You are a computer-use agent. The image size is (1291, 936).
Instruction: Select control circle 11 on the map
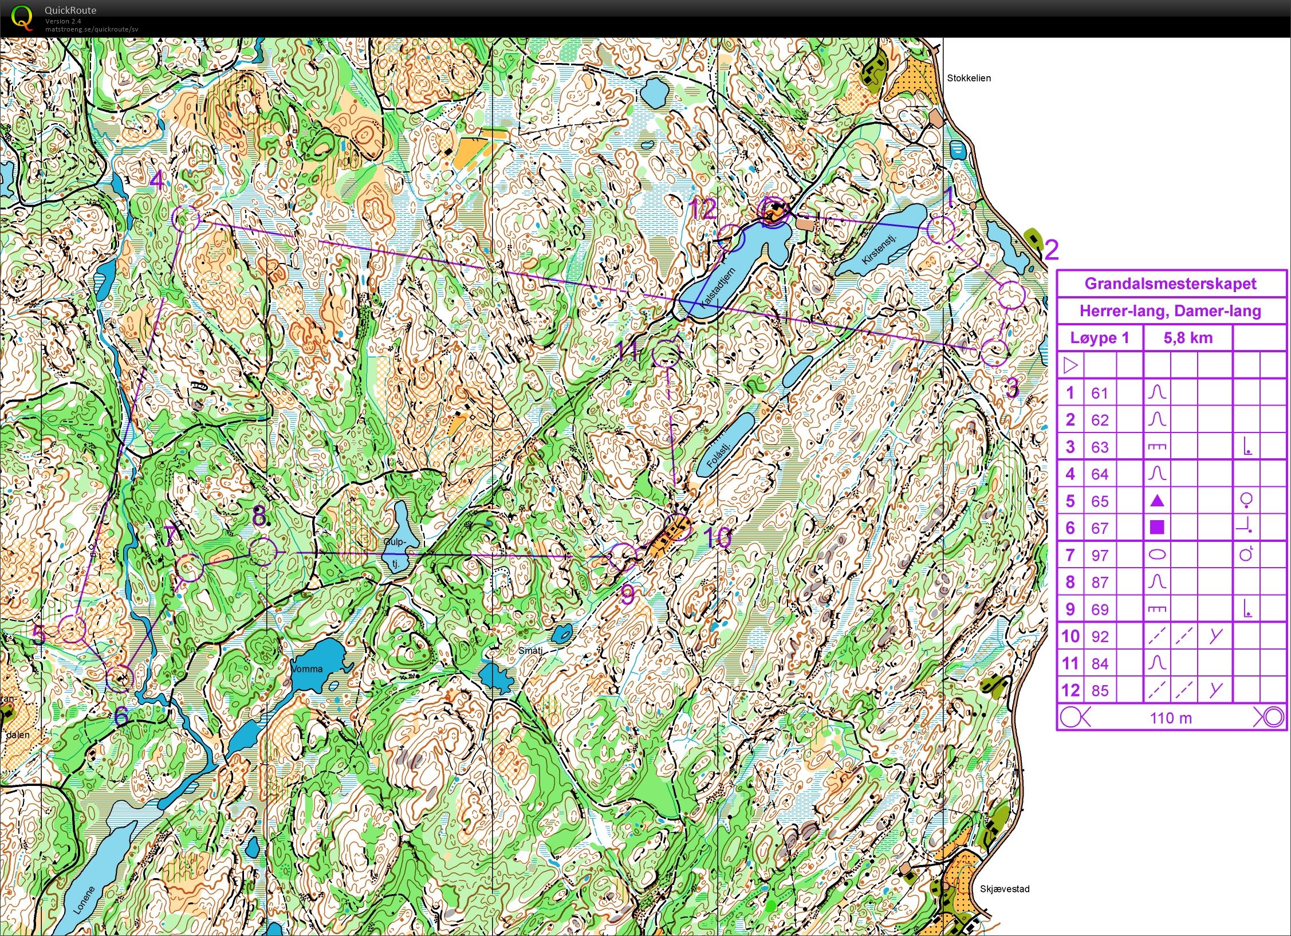pyautogui.click(x=666, y=353)
